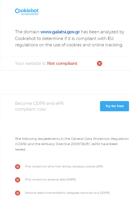Click the 'The following requirements' paragraph
Screen dimensions: 133x201
tap(72, 144)
